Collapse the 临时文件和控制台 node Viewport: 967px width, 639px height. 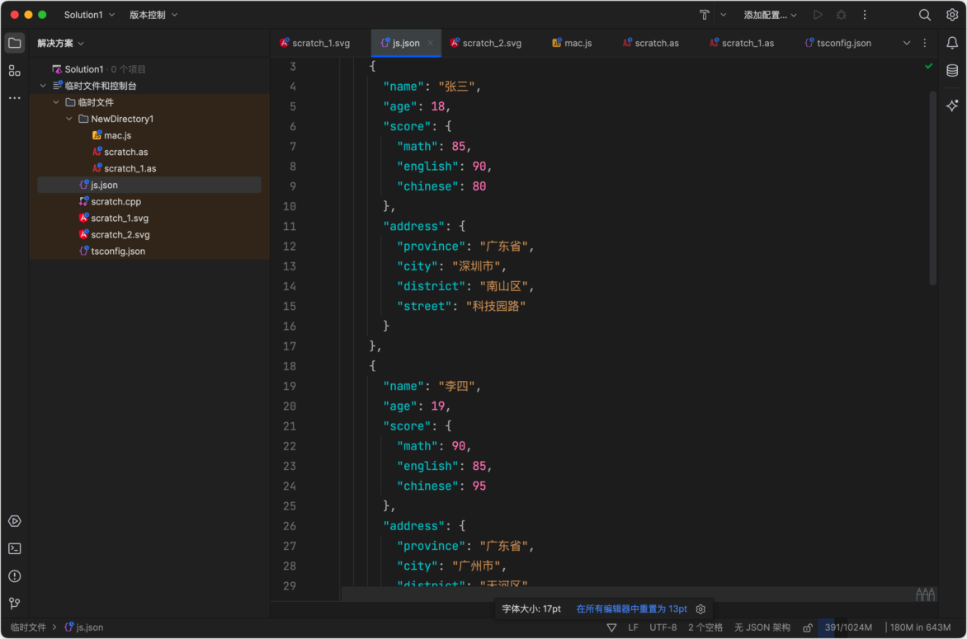coord(43,86)
